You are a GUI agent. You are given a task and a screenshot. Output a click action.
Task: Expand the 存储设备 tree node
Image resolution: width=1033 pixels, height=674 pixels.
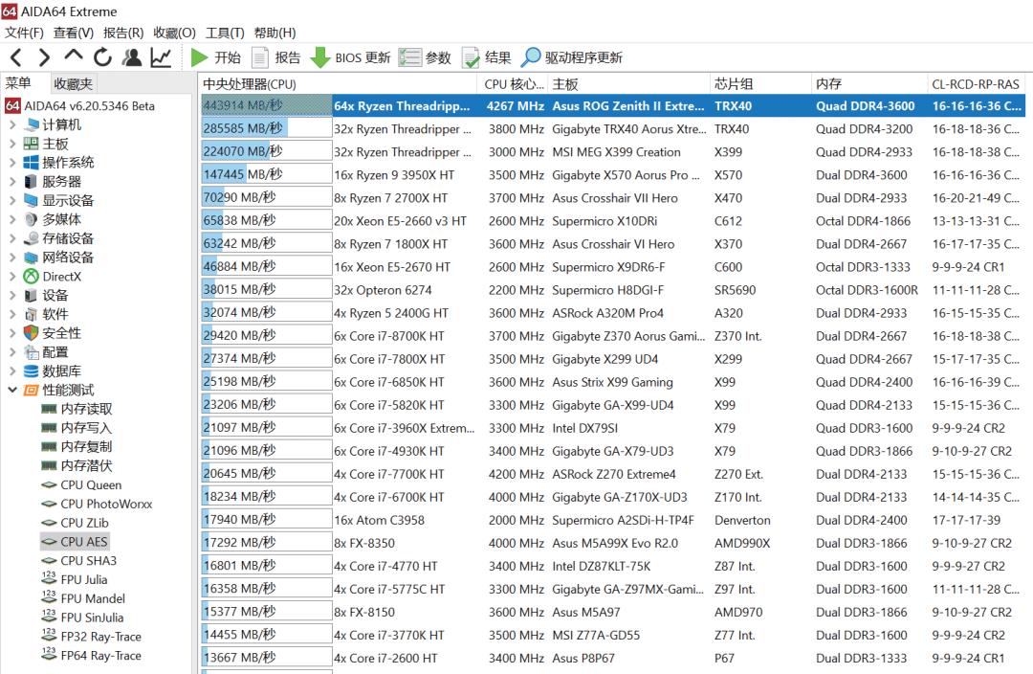coord(12,238)
